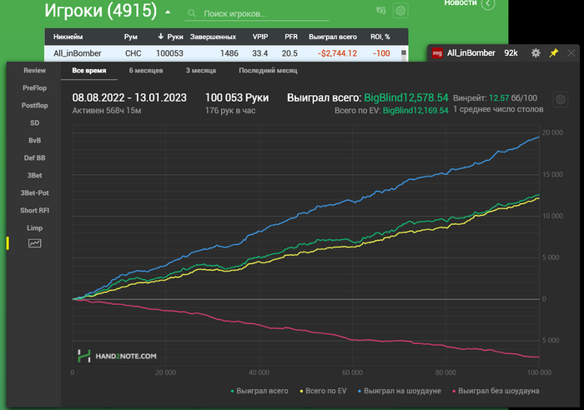
Task: Open the BvB section
Action: pos(35,140)
